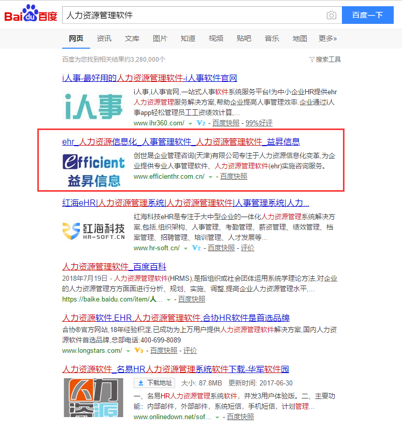The height and width of the screenshot is (429, 402).
Task: Click URL text www.longstars.com/
Action: click(92, 350)
